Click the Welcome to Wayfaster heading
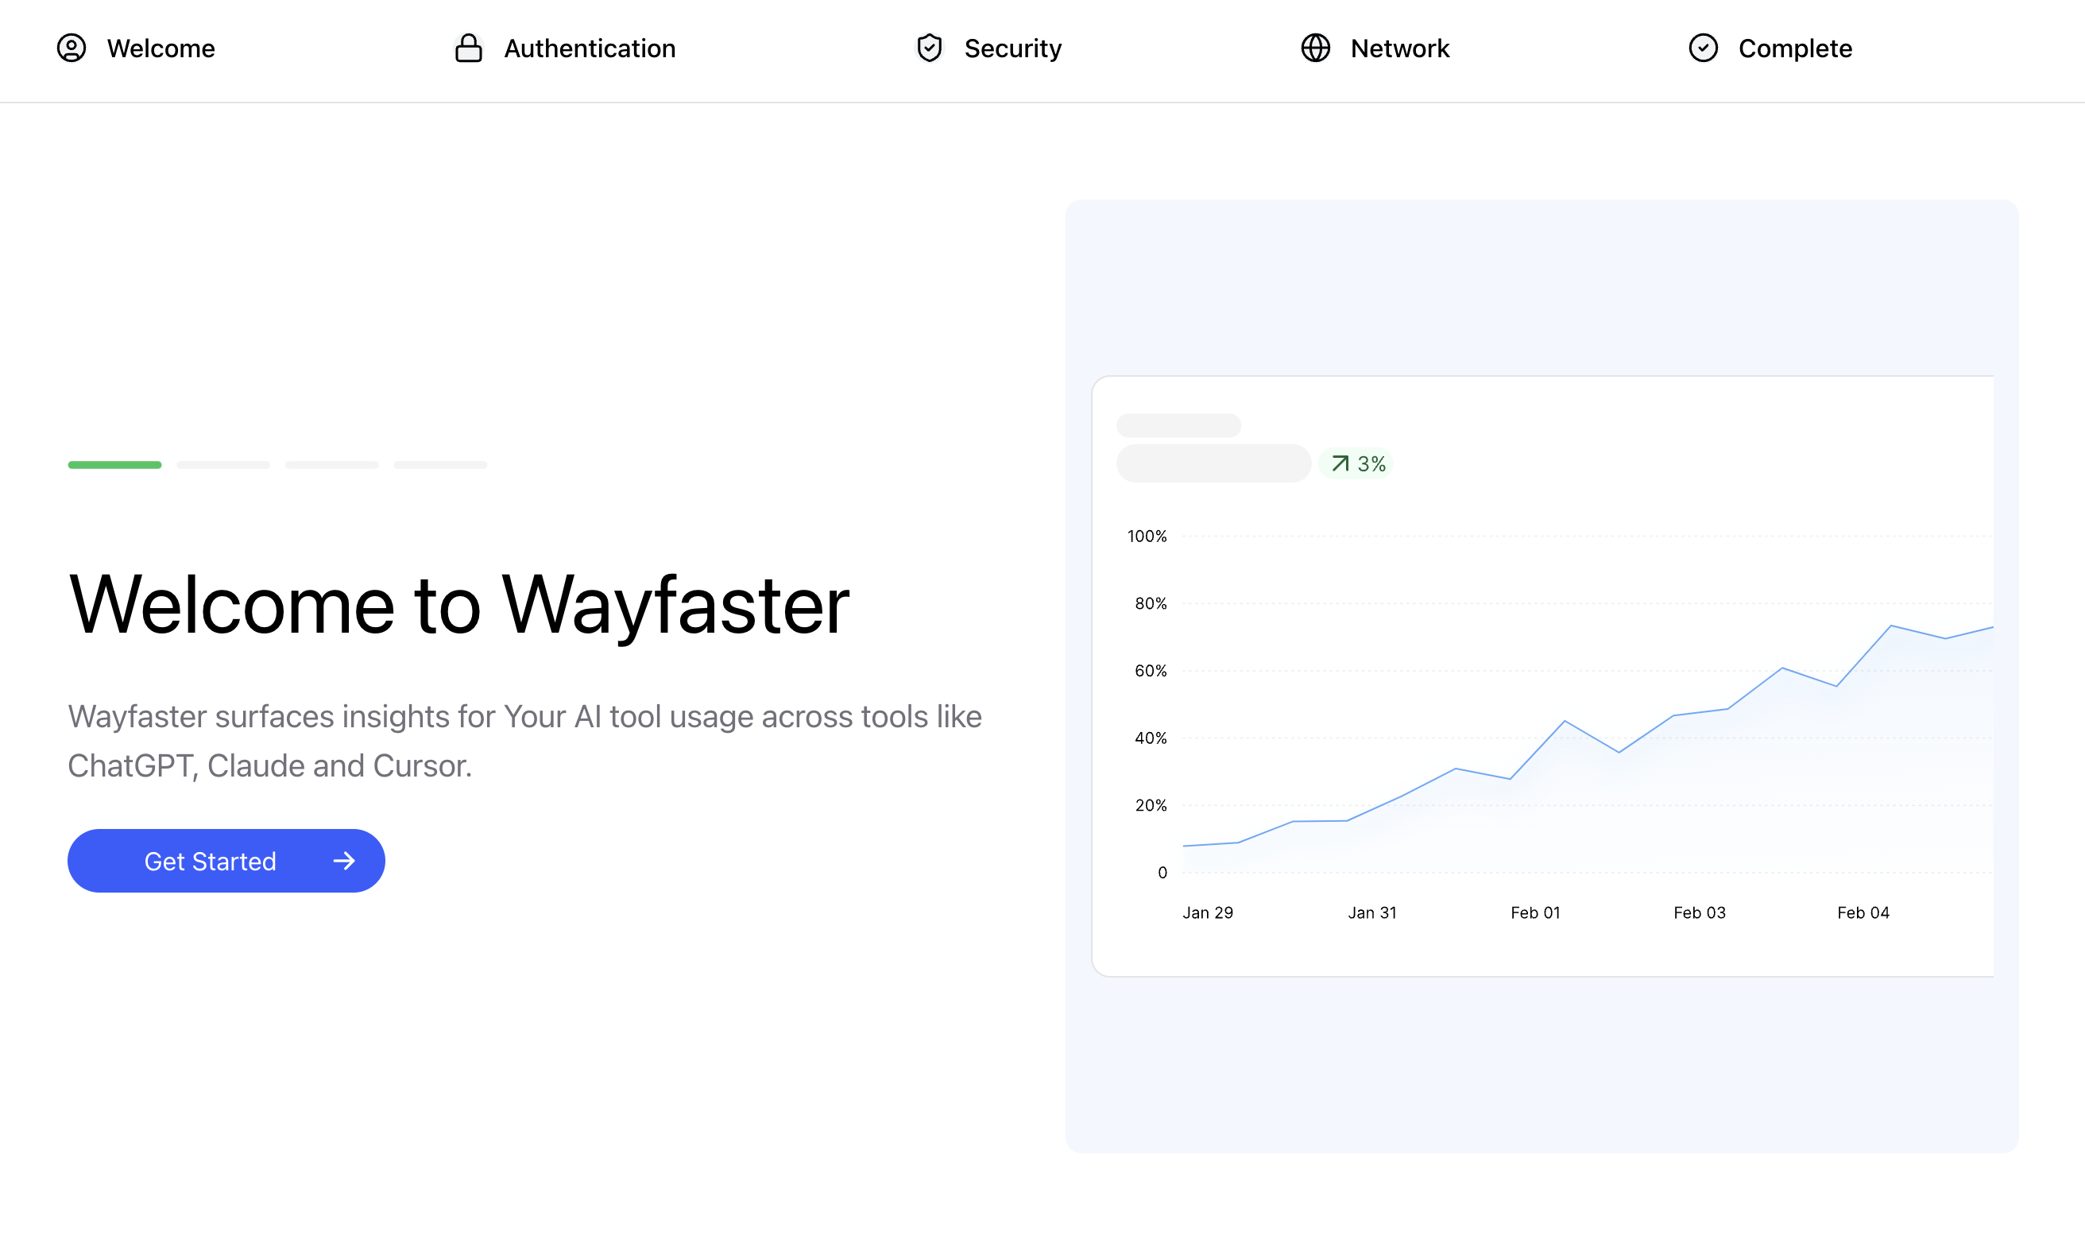Viewport: 2085px width, 1259px height. pos(458,605)
